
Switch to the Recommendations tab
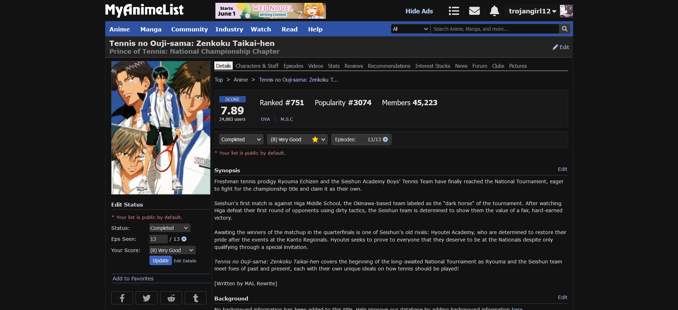[x=389, y=66]
